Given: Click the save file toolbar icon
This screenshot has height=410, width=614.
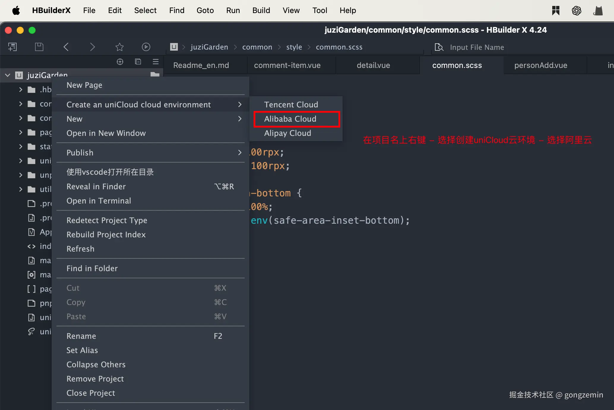Looking at the screenshot, I should [x=39, y=47].
